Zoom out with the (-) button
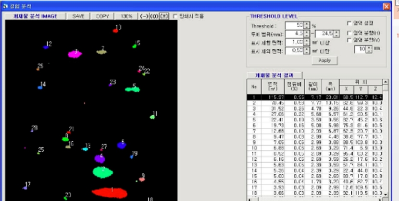399x201 pixels. click(144, 16)
